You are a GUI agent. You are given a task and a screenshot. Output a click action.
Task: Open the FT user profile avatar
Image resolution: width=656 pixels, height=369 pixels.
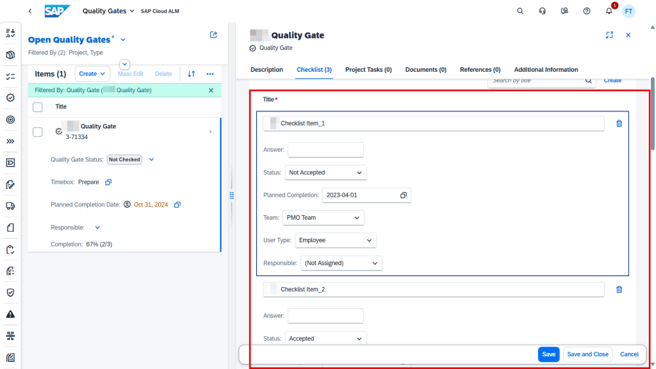tap(628, 12)
